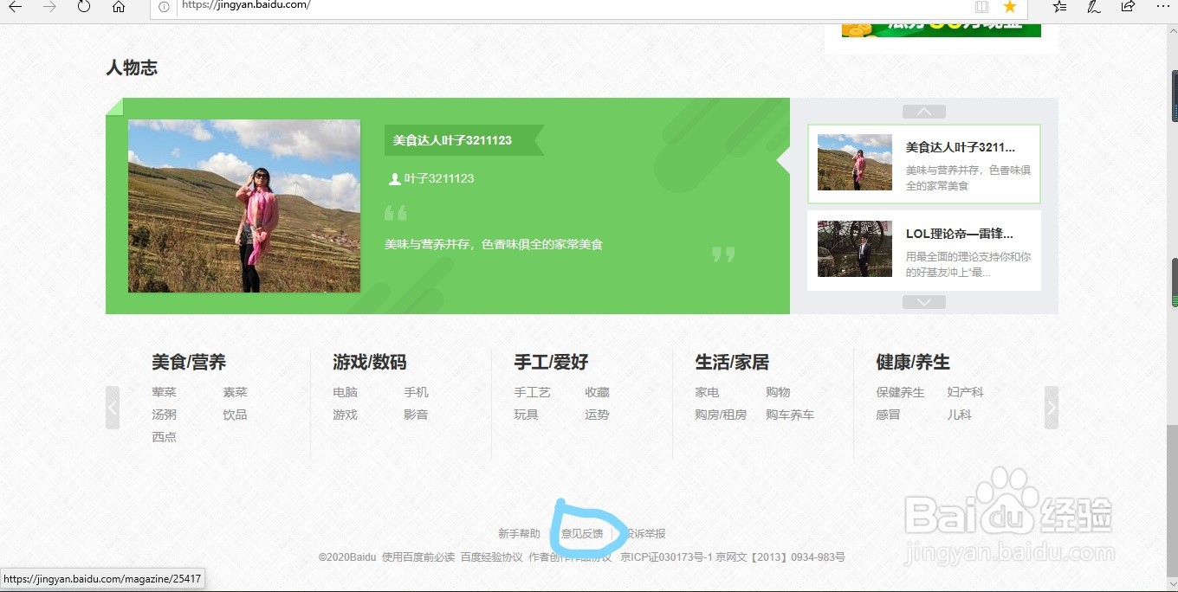Screen dimensions: 1178x592
Task: Open the Edge settings ellipsis menu
Action: [x=1163, y=7]
